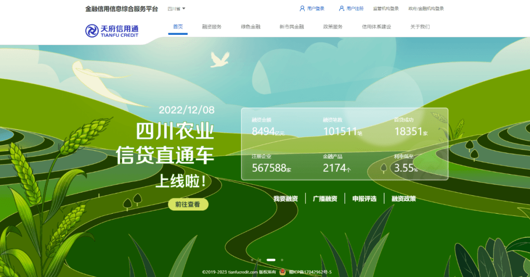530x277 pixels.
Task: Navigate to 政策服务
Action: 333,26
